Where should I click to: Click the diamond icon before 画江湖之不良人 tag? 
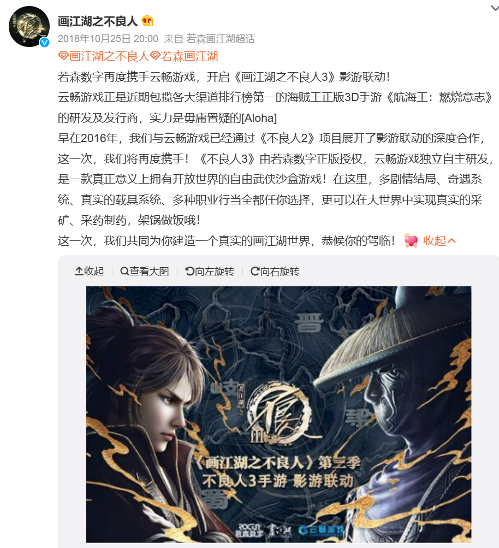(x=63, y=56)
